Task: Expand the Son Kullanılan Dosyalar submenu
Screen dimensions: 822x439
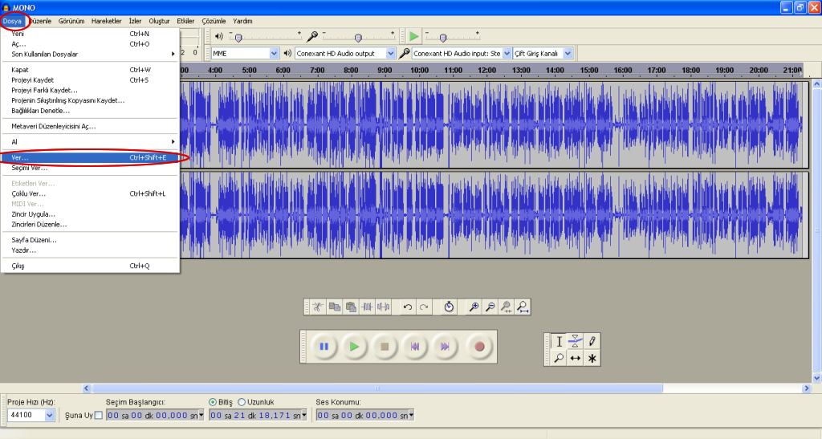Action: (90, 54)
